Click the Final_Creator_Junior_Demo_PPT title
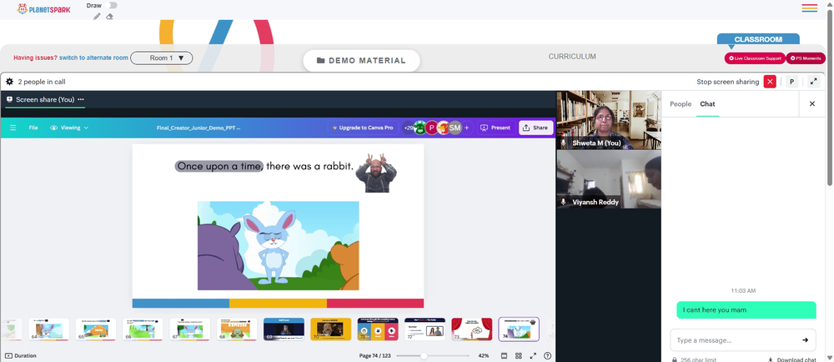 click(198, 128)
